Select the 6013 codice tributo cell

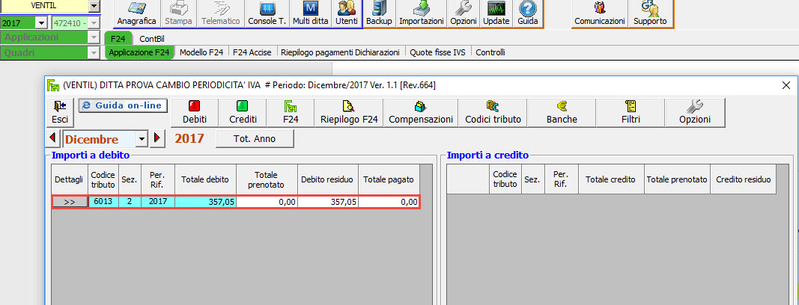coord(103,202)
